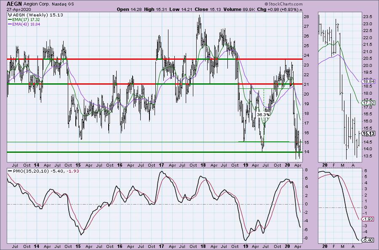379x250 pixels.
Task: Click the Open 14.28 value in the header
Action: 130,9
